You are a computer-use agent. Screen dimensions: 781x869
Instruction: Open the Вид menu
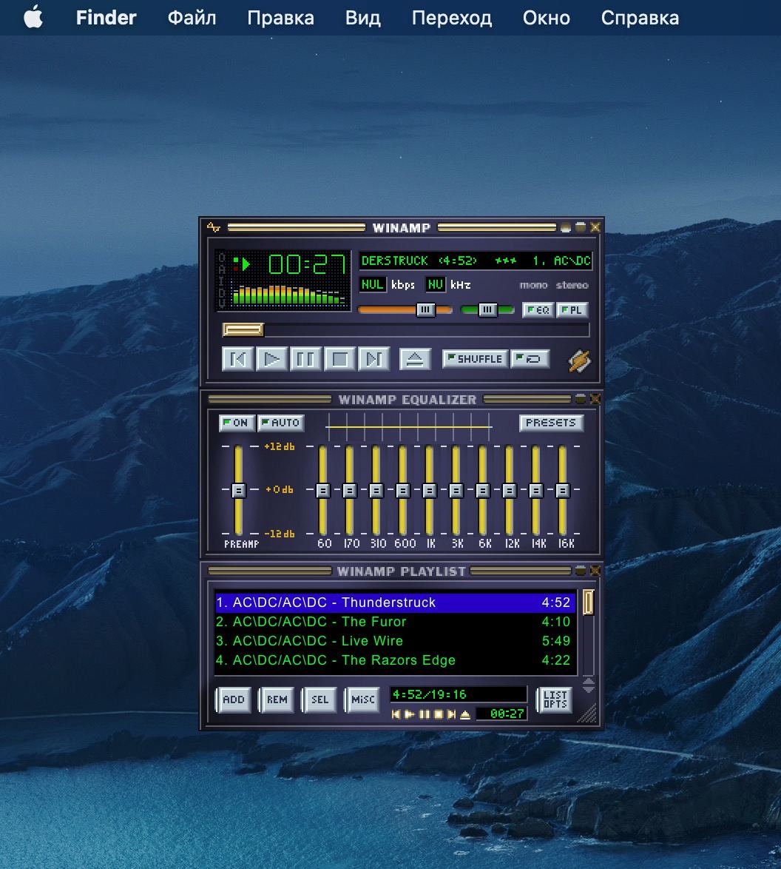[363, 18]
